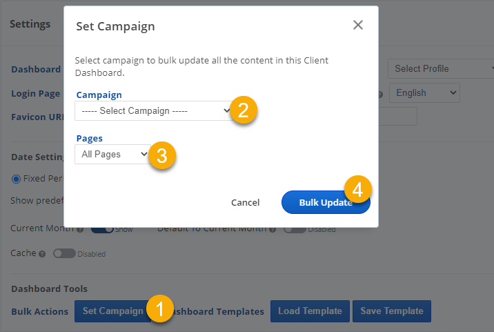Open the English language dropdown
The height and width of the screenshot is (332, 494).
[424, 92]
